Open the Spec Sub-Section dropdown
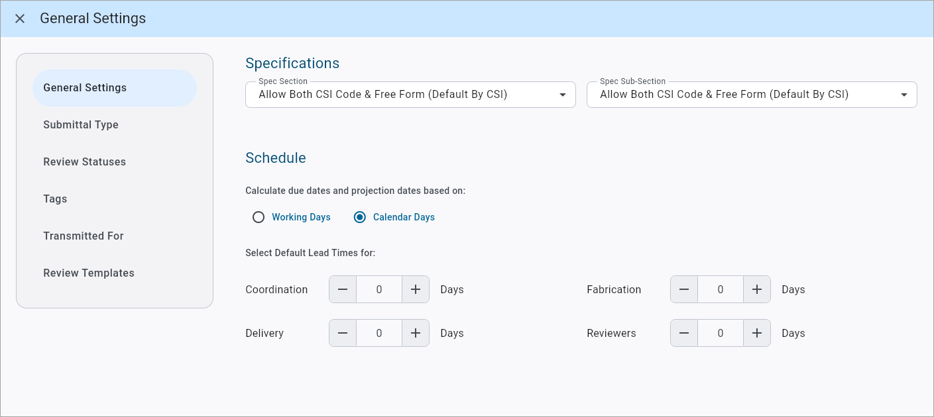This screenshot has width=934, height=417. point(904,95)
